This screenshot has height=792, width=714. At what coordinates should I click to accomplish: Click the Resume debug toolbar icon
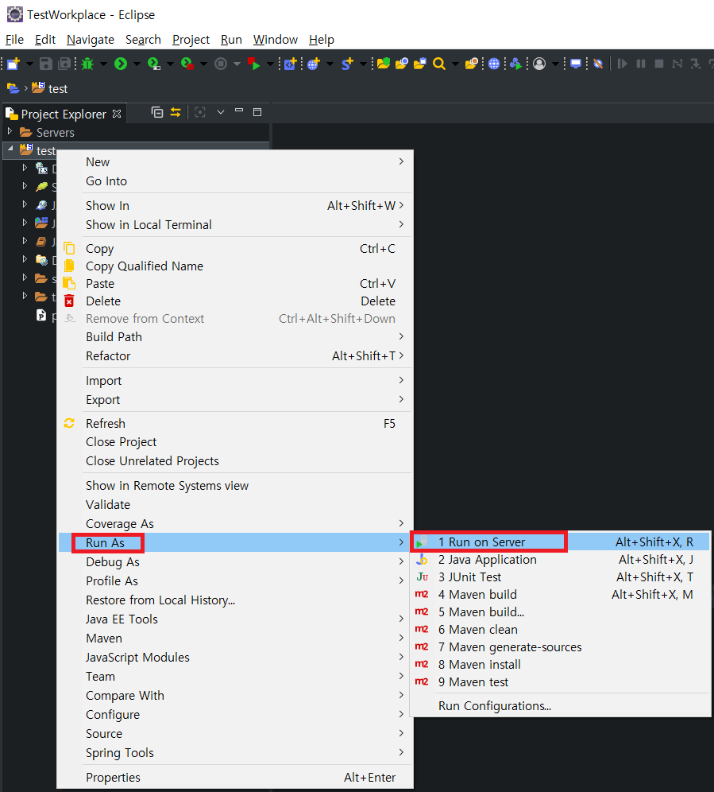click(x=622, y=64)
